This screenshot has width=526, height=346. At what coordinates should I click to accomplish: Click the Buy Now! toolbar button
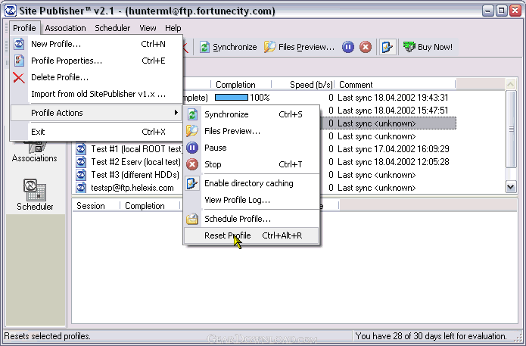click(x=428, y=47)
